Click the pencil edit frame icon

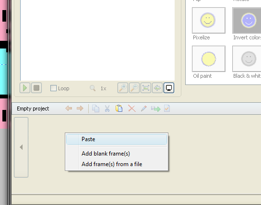pos(144,109)
